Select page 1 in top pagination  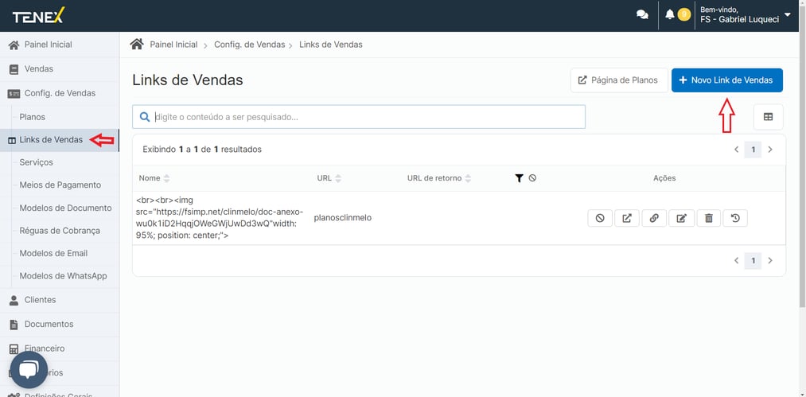click(753, 150)
